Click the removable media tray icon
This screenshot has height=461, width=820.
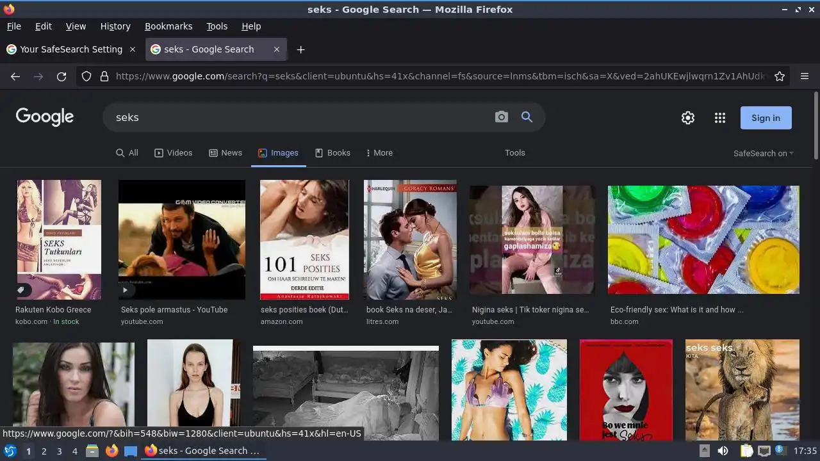[x=704, y=451]
